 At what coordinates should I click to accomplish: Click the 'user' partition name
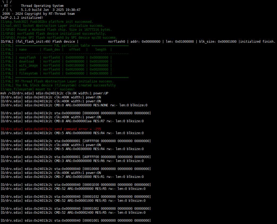pos(23,69)
